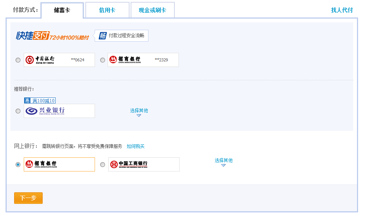The width and height of the screenshot is (367, 215).
Task: Click the China Merchants Bank logo on card **2329
Action: (x=126, y=60)
